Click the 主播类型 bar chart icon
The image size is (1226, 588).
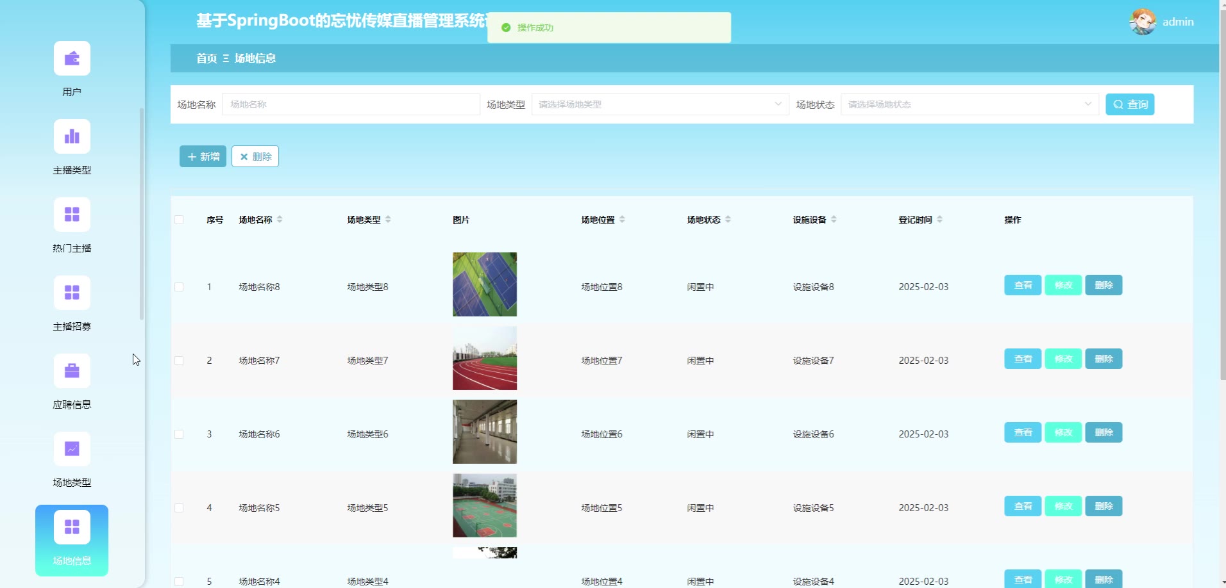pos(72,136)
